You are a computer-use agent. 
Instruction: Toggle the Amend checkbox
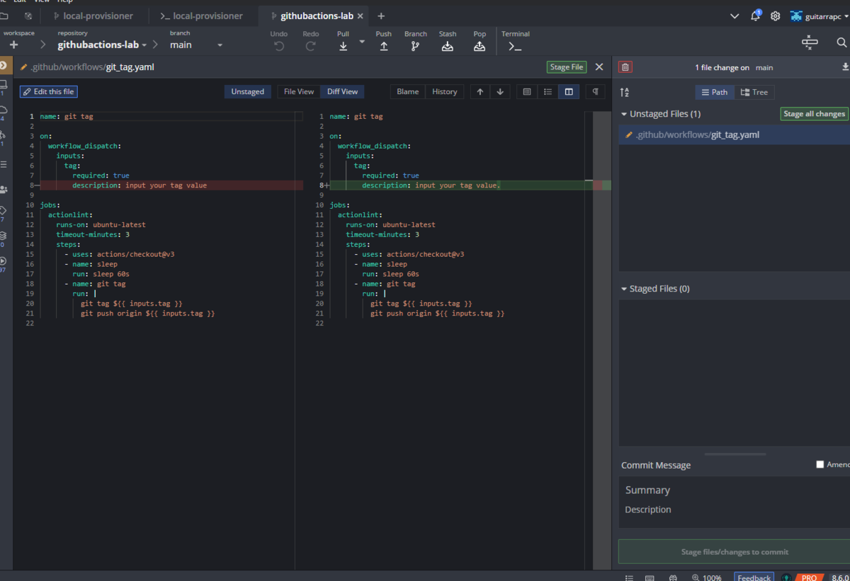820,465
